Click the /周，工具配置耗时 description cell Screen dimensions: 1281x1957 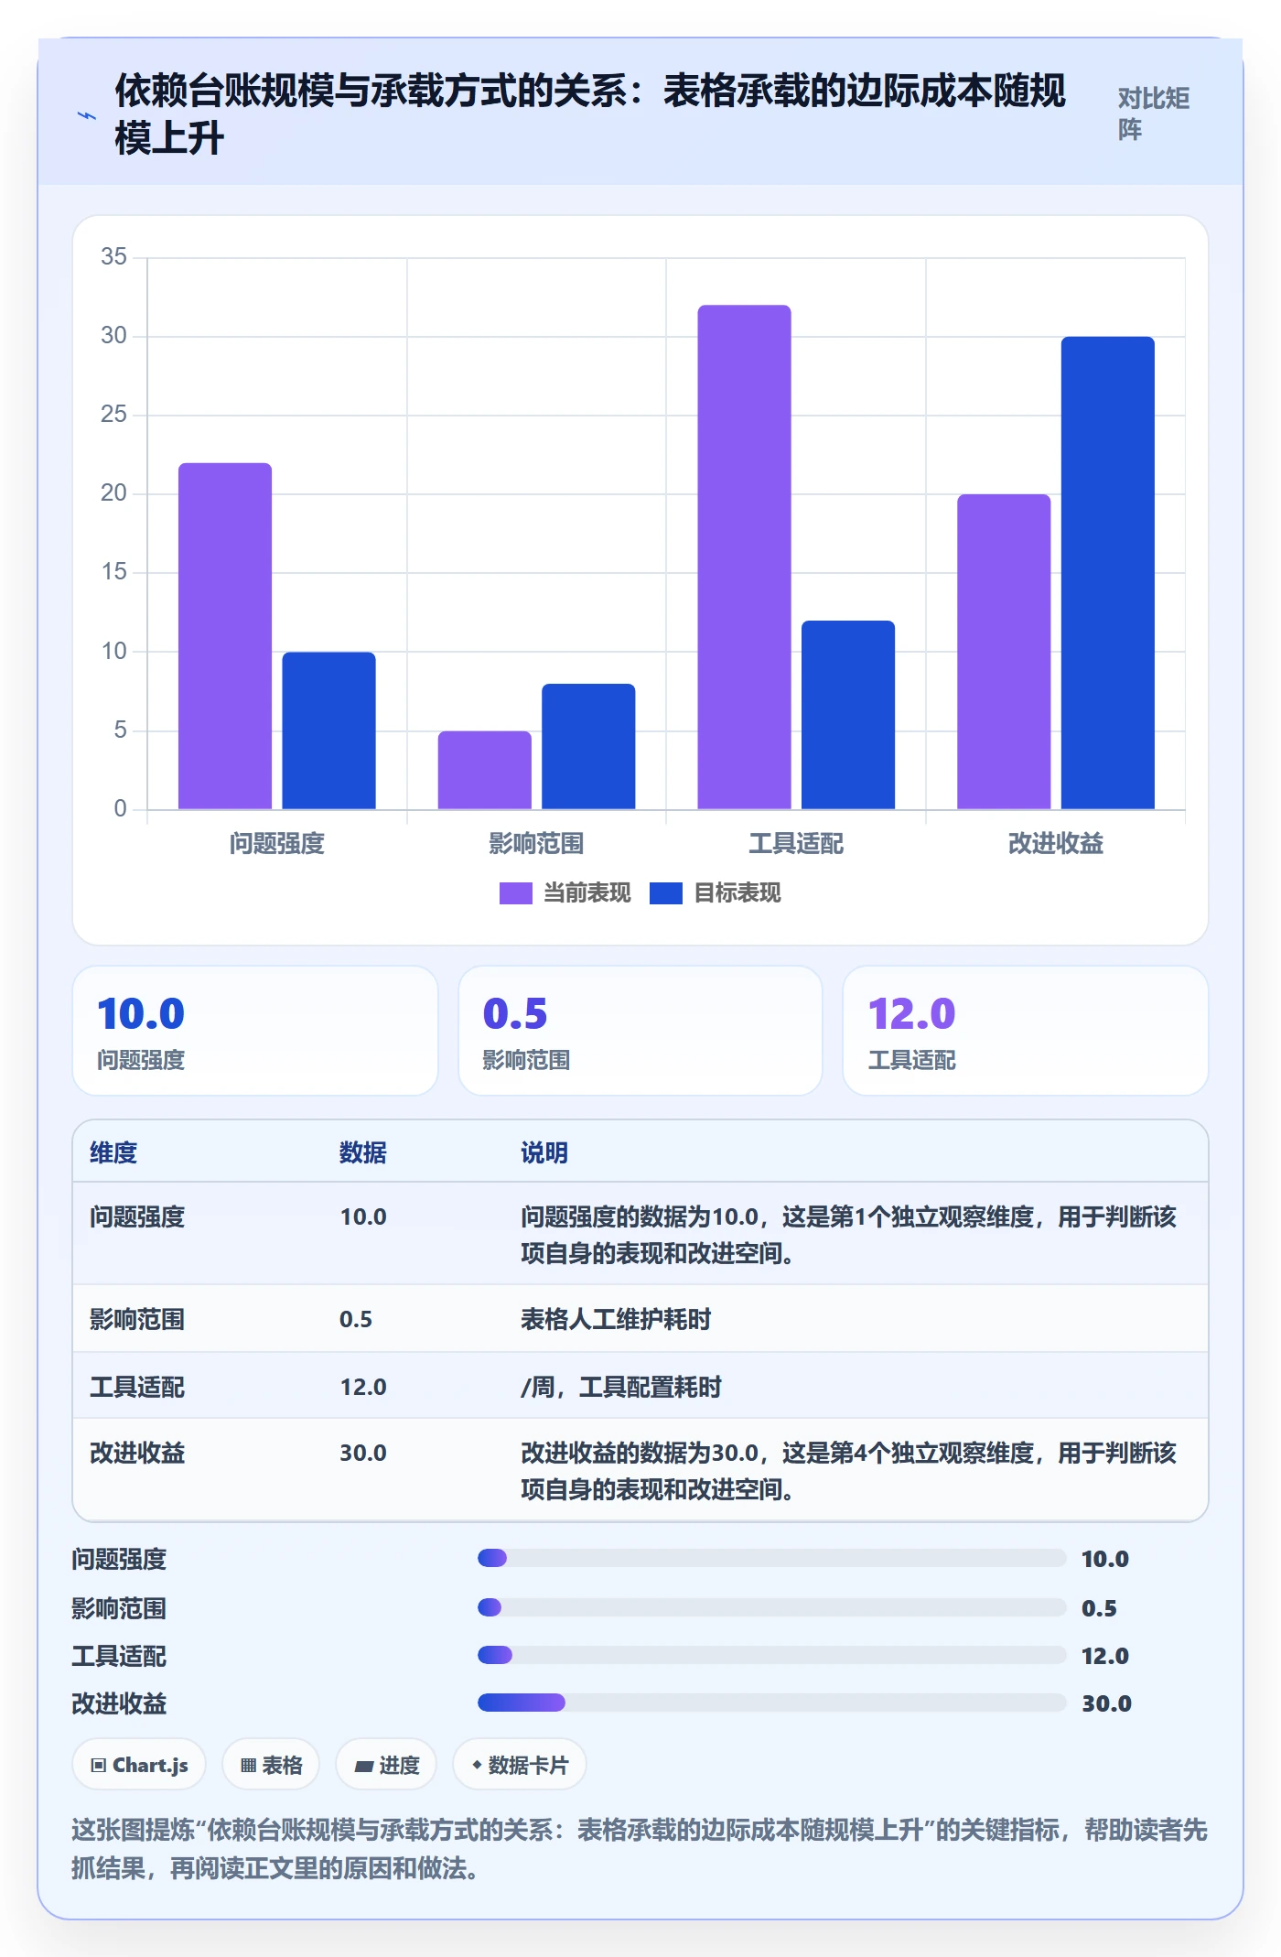pyautogui.click(x=621, y=1387)
